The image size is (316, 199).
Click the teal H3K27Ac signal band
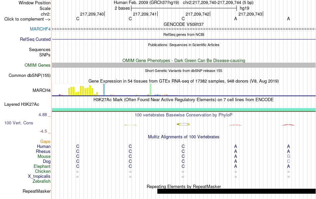(184, 109)
